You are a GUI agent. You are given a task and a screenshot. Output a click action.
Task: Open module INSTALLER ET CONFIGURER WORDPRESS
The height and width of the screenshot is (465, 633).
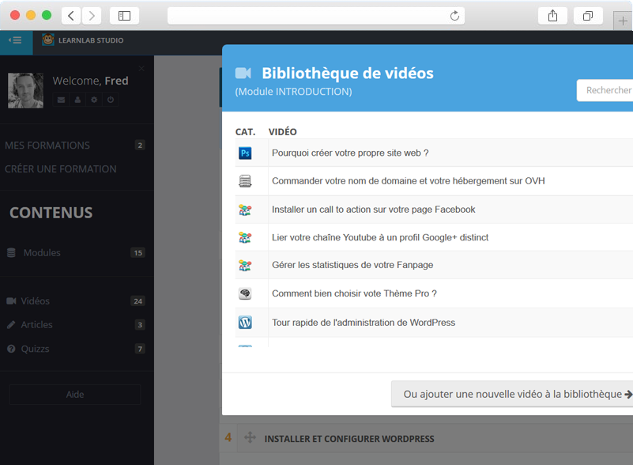point(349,439)
